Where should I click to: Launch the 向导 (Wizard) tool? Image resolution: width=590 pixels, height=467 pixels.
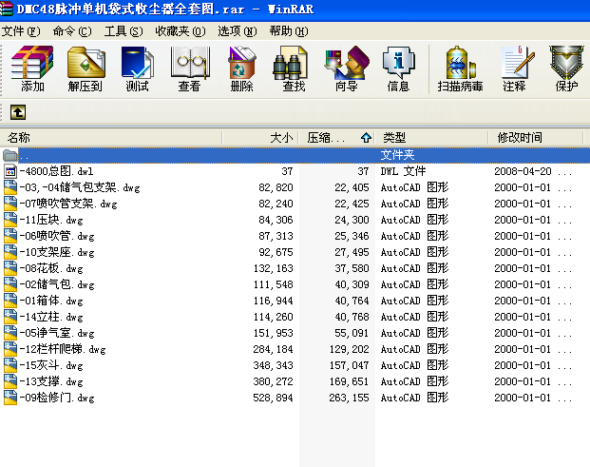(347, 69)
